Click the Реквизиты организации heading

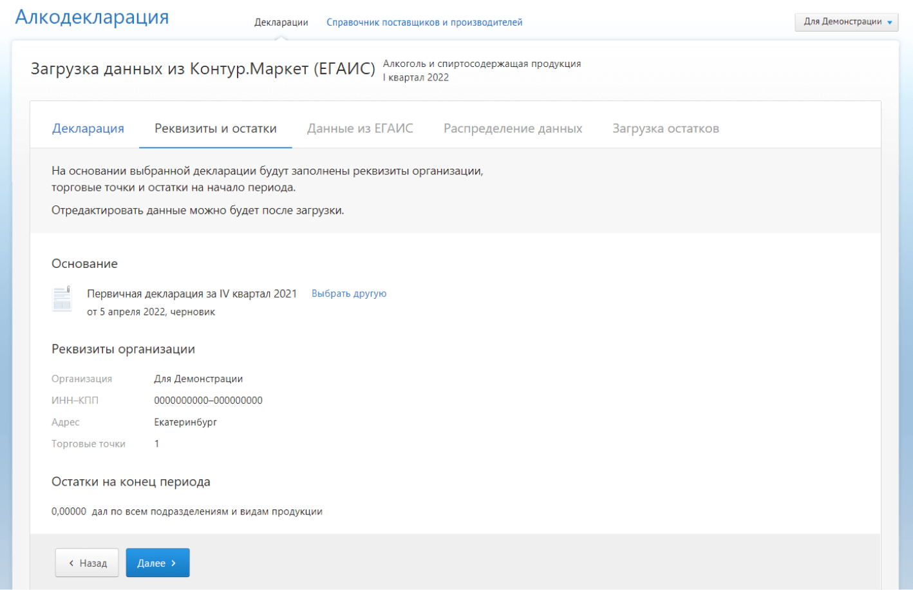pos(123,349)
